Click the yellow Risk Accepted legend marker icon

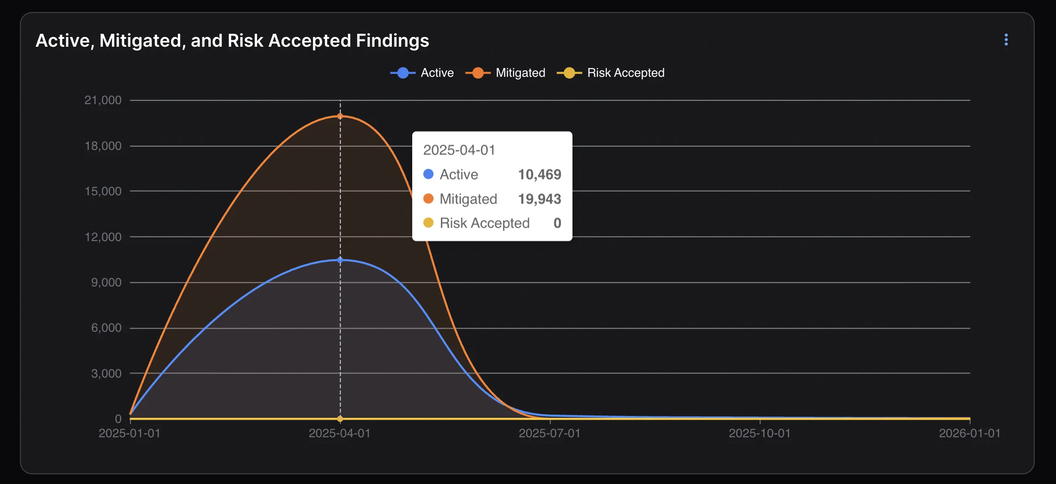click(569, 72)
